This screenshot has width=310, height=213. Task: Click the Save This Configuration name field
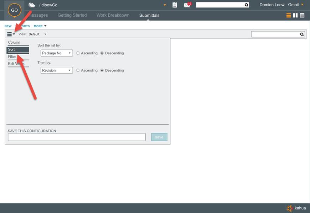click(x=77, y=137)
